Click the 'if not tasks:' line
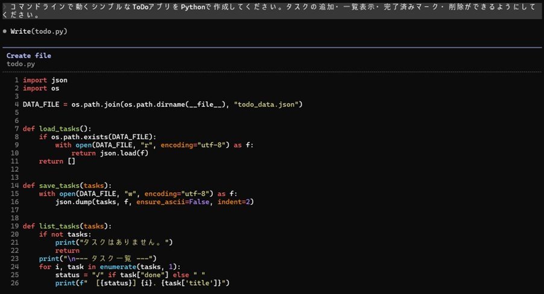The width and height of the screenshot is (544, 294). (x=65, y=234)
